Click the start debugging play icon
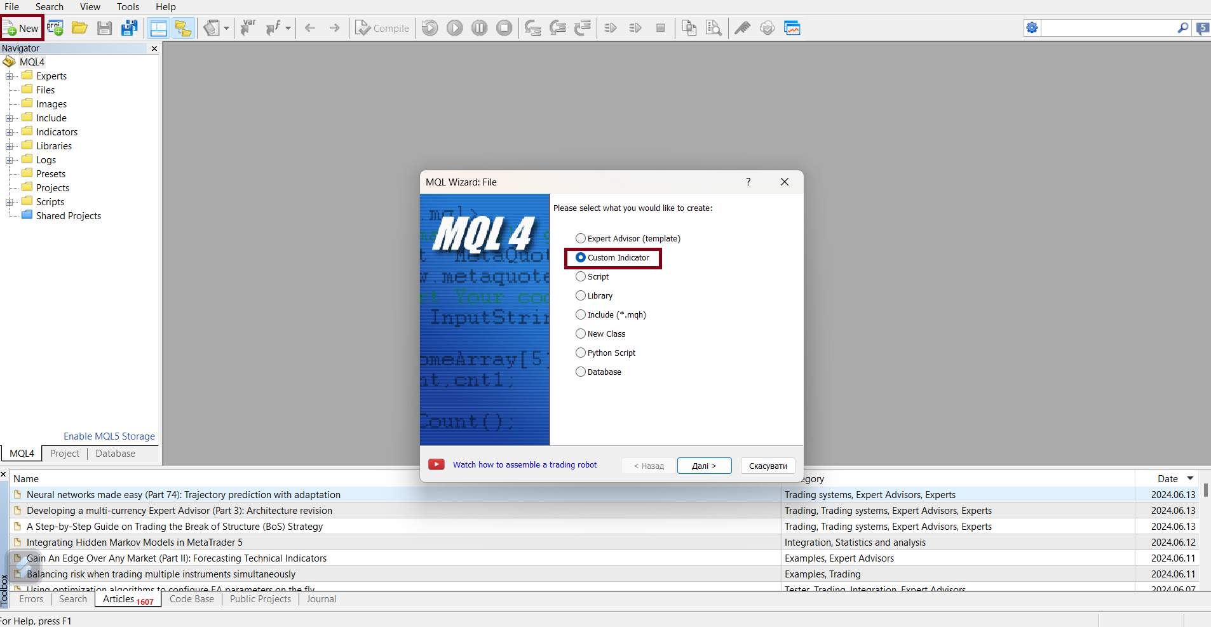Screen dimensions: 1211x627 [x=455, y=28]
